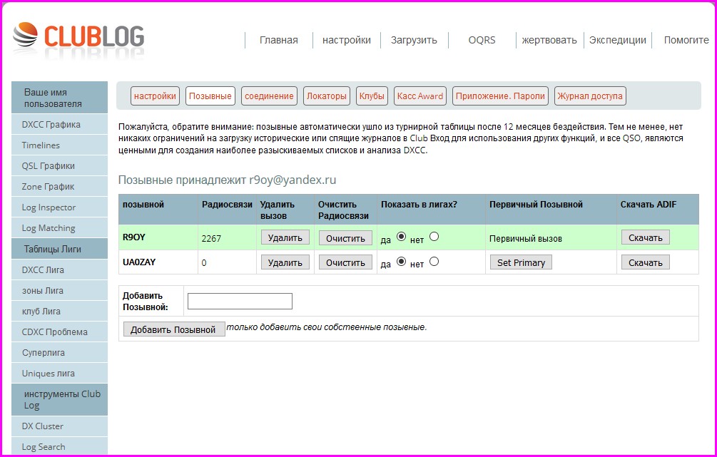Viewport: 717px width, 457px height.
Task: Click the Club Log logo
Action: tap(78, 38)
